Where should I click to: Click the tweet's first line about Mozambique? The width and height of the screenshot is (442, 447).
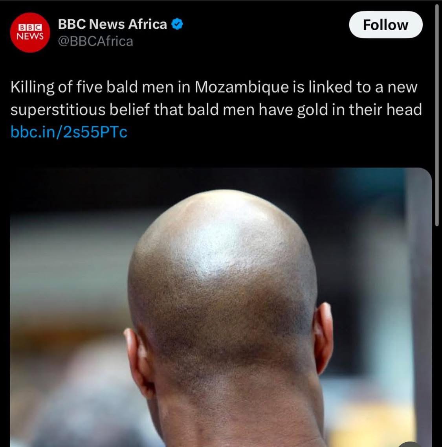click(x=214, y=87)
